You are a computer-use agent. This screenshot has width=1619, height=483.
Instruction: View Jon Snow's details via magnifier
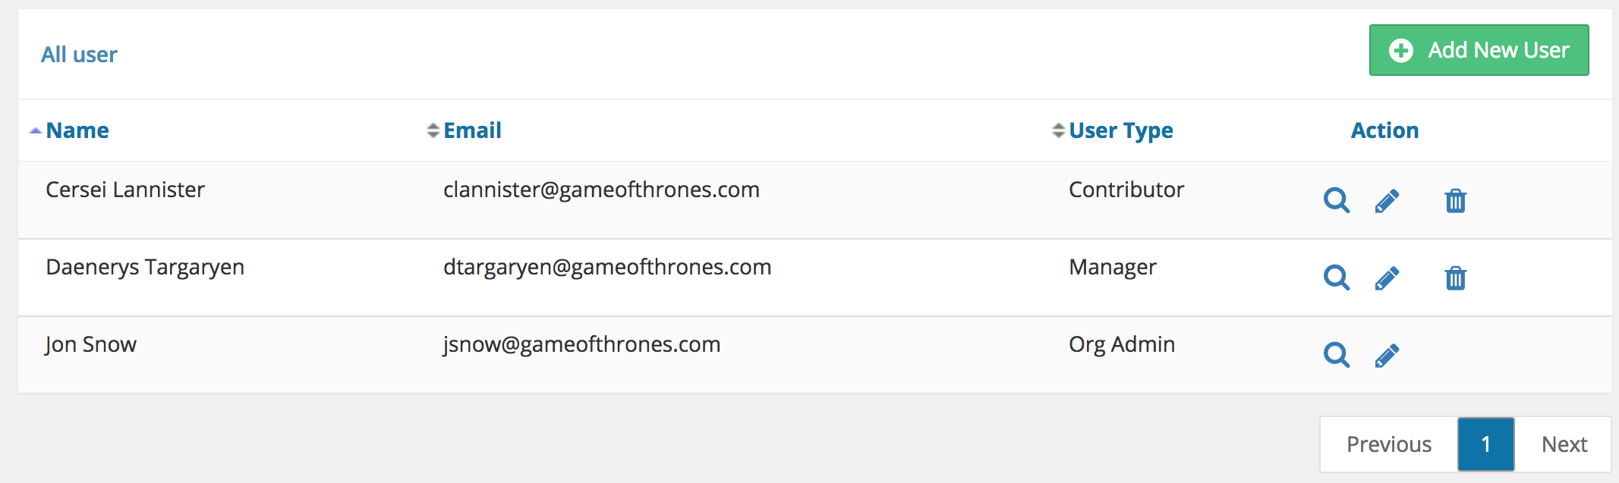click(1336, 355)
